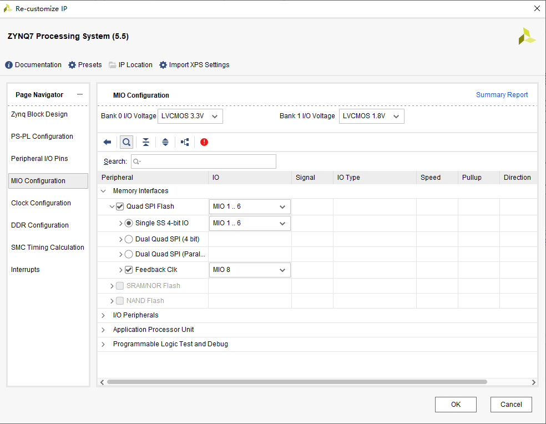The width and height of the screenshot is (546, 424).
Task: Uncheck the Quad SPI Flash checkbox
Action: pos(120,206)
